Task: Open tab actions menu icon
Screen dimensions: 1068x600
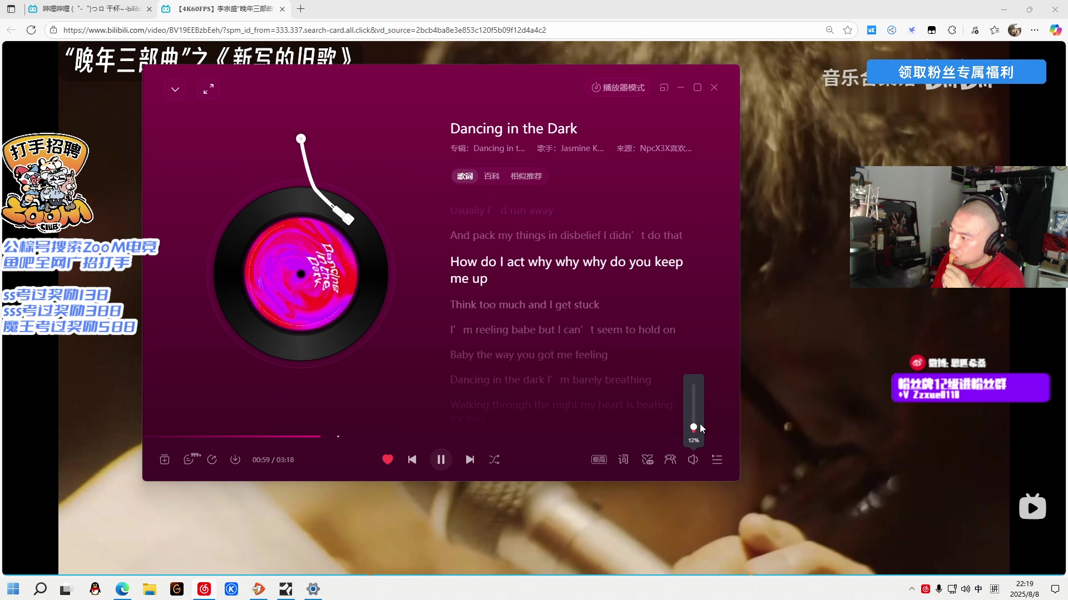Action: [x=11, y=9]
